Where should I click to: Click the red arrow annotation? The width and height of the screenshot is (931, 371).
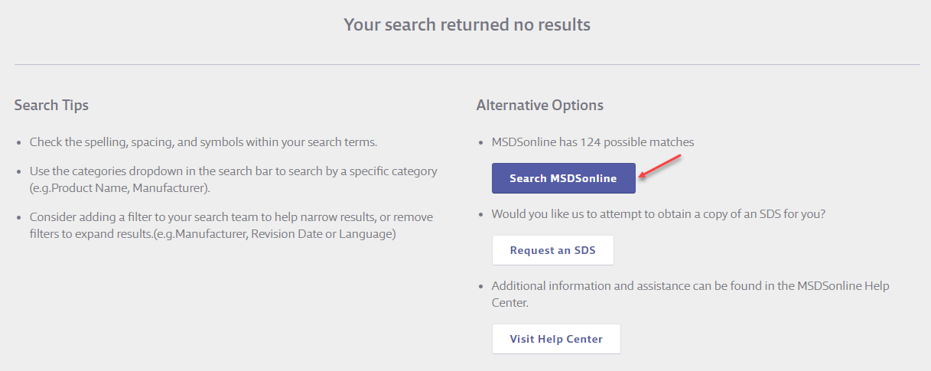[x=659, y=167]
